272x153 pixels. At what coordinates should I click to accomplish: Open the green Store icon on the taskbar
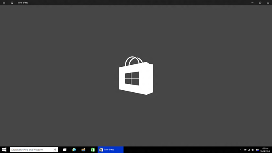tap(93, 149)
